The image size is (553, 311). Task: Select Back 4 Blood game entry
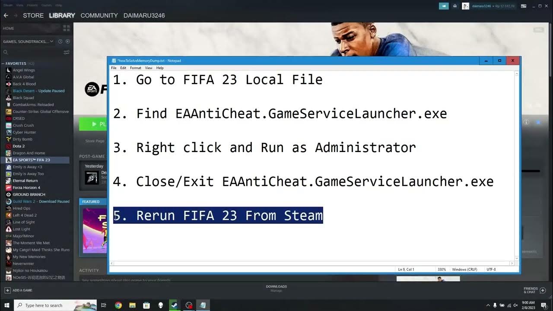coord(24,84)
